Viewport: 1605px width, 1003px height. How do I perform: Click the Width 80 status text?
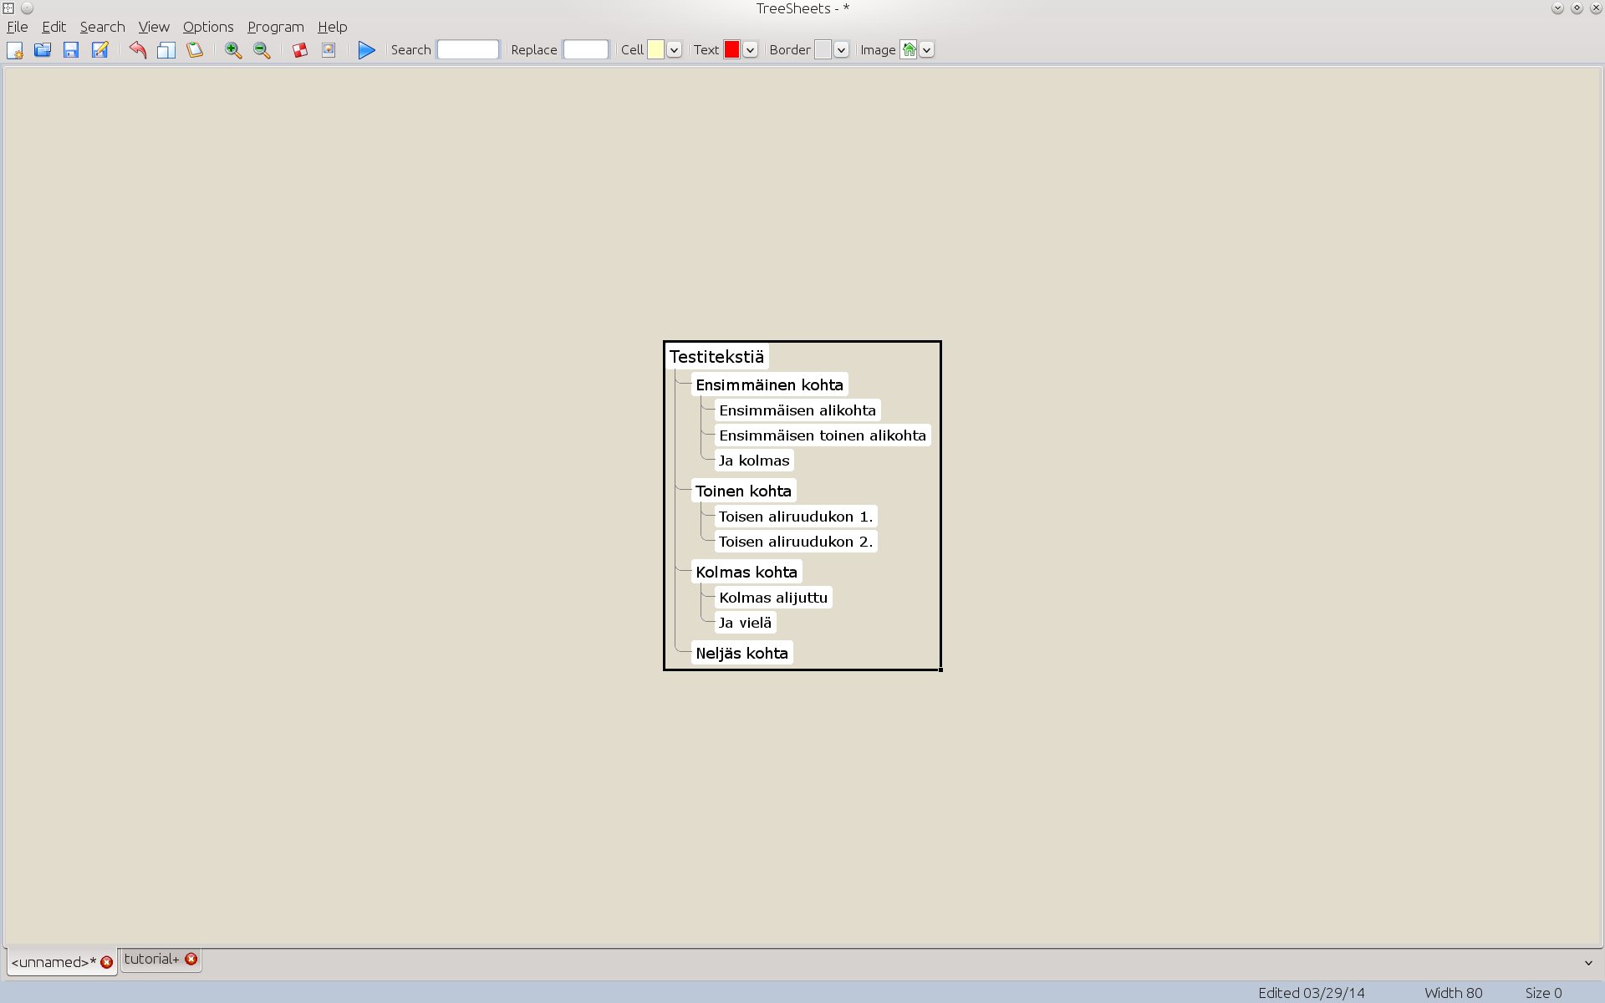pos(1453,993)
